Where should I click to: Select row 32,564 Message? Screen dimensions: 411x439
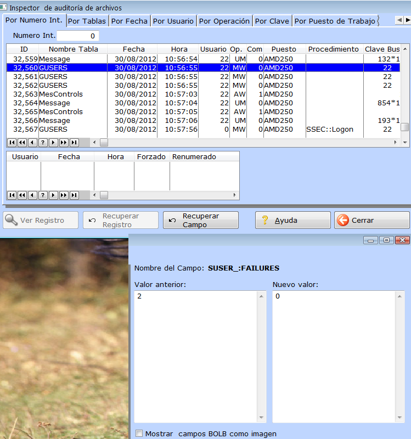point(204,103)
